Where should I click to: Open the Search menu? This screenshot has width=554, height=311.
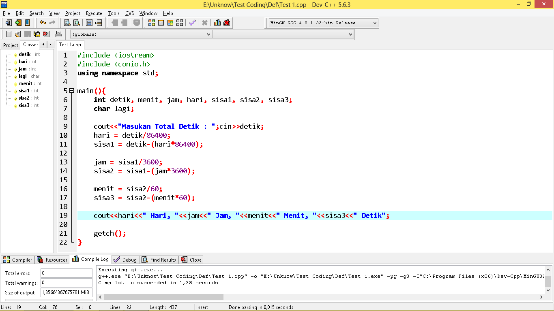click(x=37, y=13)
